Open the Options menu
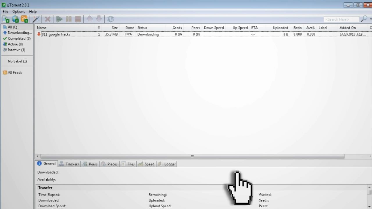This screenshot has height=209, width=372. click(x=18, y=11)
